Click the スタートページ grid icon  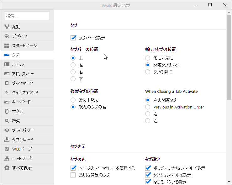click(7, 45)
